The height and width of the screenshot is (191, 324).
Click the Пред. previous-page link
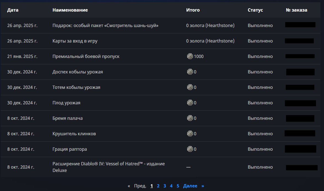pos(140,186)
